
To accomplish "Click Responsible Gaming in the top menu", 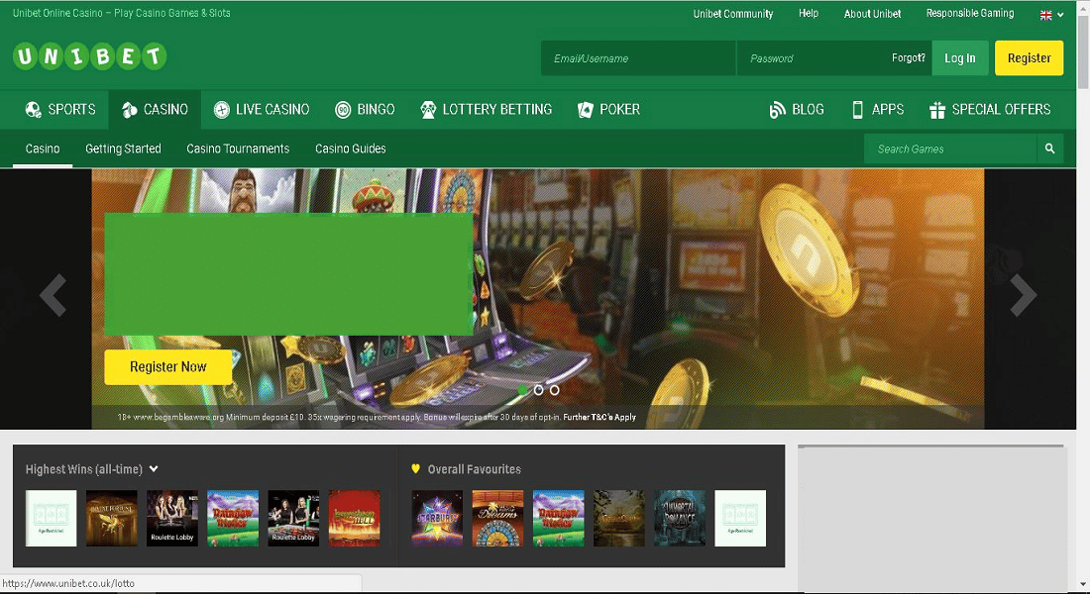I will click(x=970, y=13).
